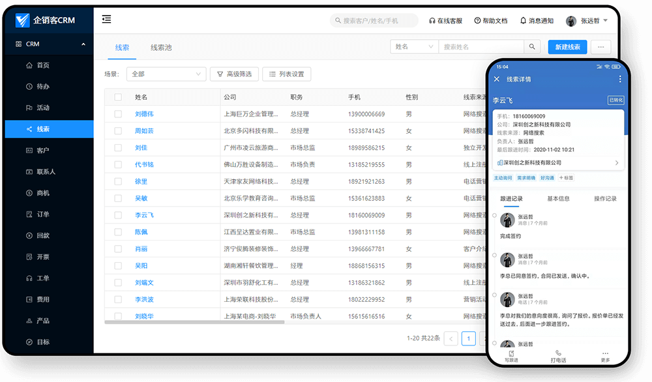Open the 张远哲 user menu arrow
Image resolution: width=652 pixels, height=382 pixels.
point(606,20)
